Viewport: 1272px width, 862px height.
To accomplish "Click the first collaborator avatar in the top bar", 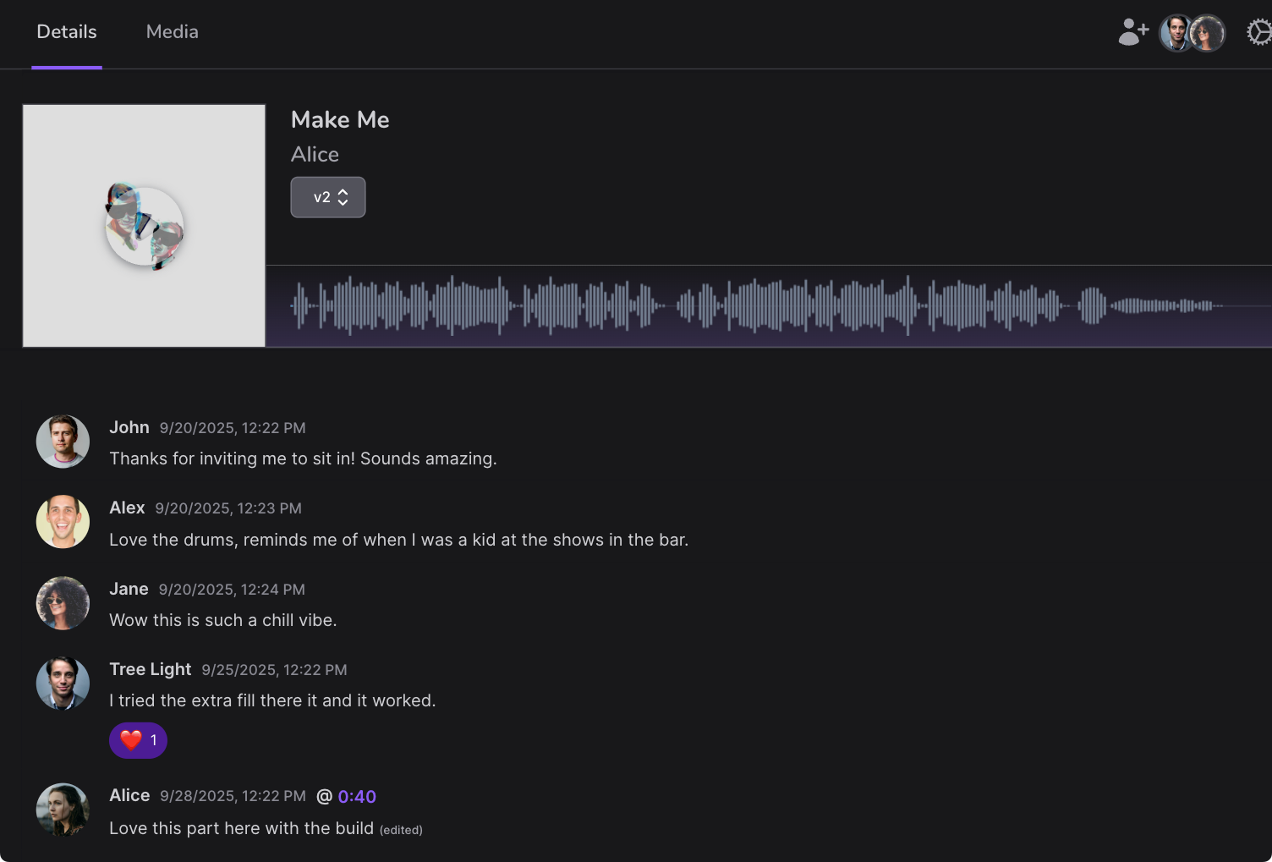I will (x=1176, y=32).
